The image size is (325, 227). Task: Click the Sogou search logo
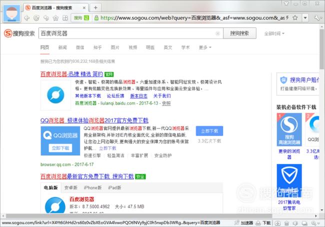coord(19,33)
